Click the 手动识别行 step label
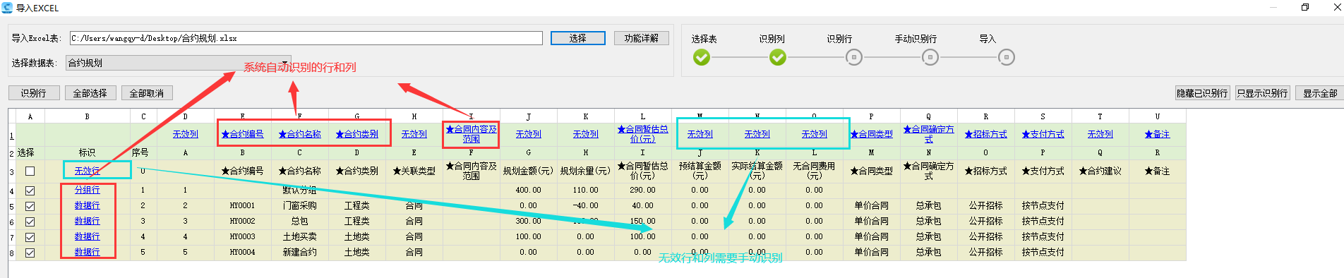Viewport: 1344px width, 278px height. 916,39
